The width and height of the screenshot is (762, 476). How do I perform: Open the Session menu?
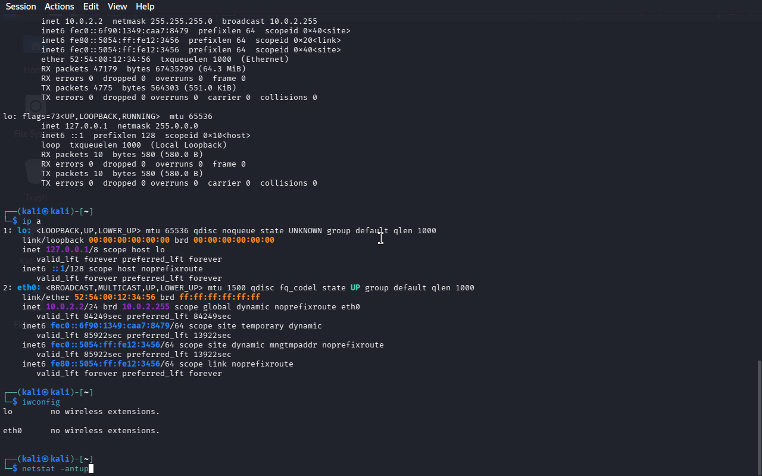(x=21, y=7)
